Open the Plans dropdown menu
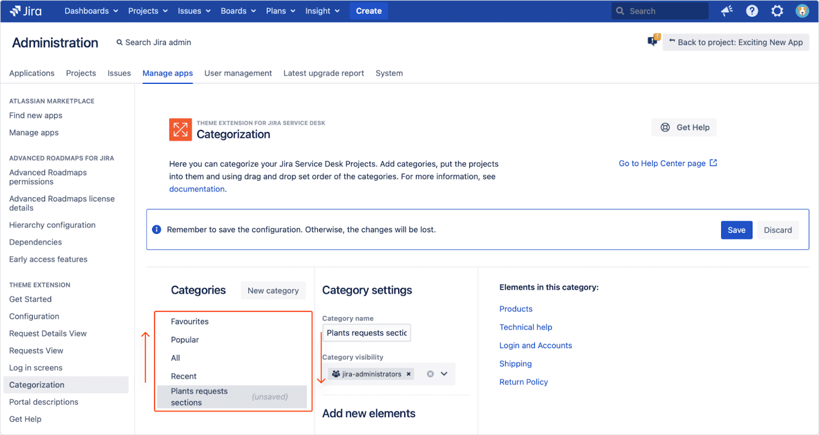Image resolution: width=819 pixels, height=435 pixels. pos(281,11)
